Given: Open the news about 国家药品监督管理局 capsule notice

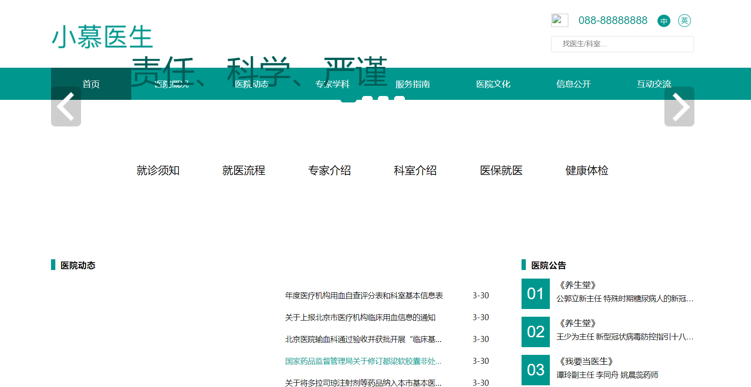Looking at the screenshot, I should pos(363,361).
